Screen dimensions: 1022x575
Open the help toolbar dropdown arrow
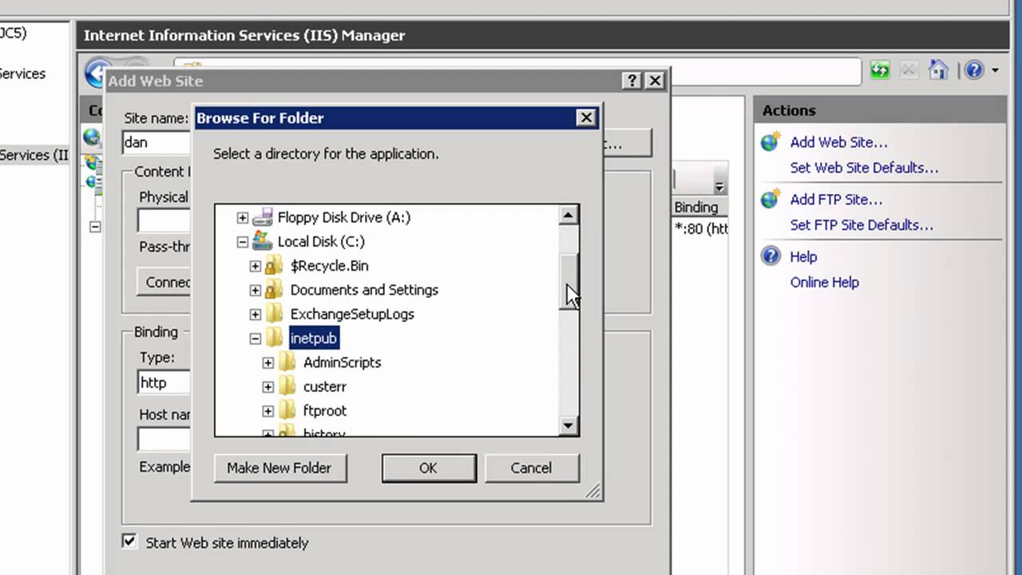click(995, 70)
